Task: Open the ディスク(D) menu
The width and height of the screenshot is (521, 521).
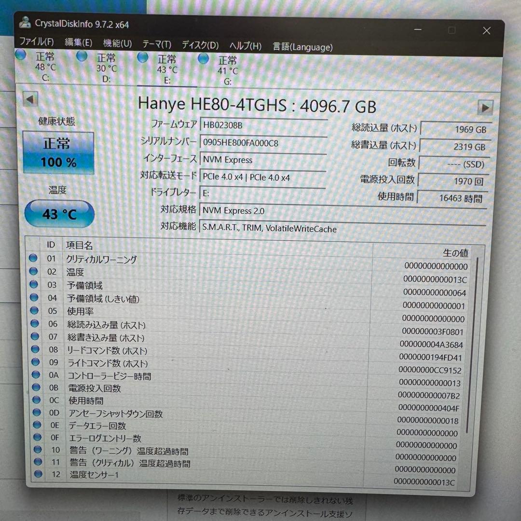Action: tap(200, 45)
